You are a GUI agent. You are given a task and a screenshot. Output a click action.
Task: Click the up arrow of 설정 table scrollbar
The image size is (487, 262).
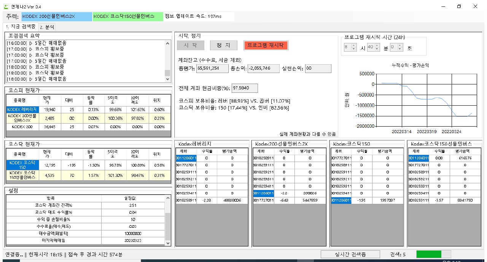coord(168,198)
